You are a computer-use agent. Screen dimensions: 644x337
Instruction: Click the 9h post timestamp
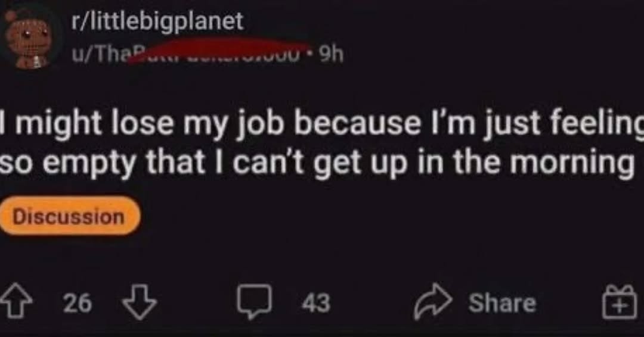point(331,54)
